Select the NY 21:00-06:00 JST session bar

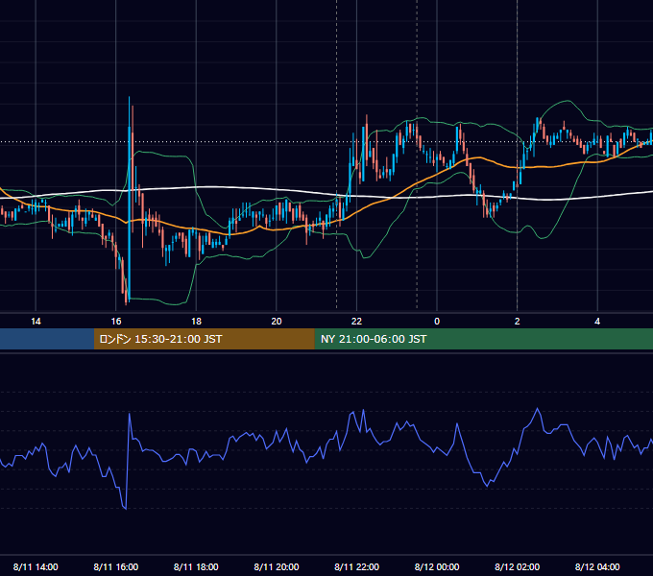click(483, 339)
